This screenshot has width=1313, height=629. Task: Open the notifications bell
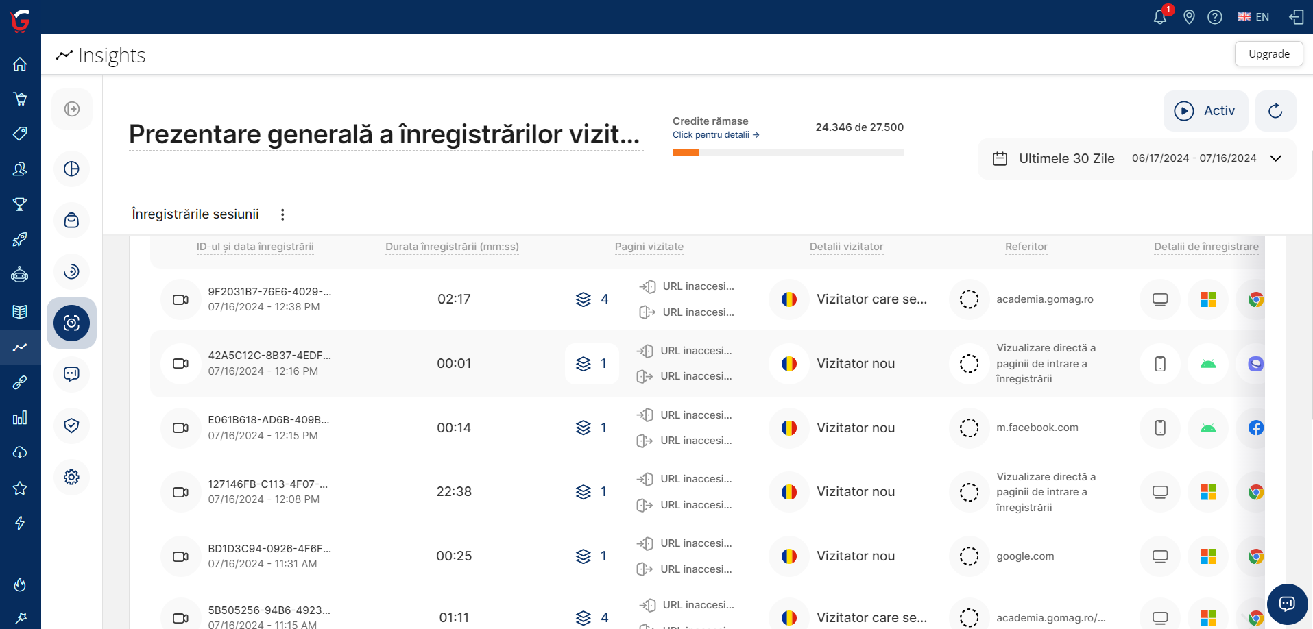pos(1160,16)
